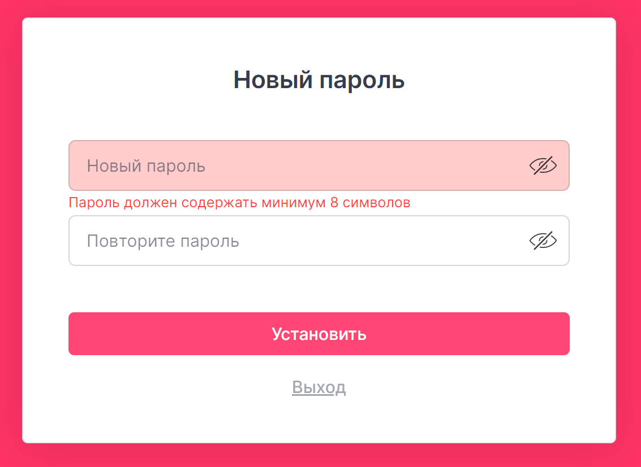Show password in the Повторите пароль field
The image size is (641, 467).
tap(543, 241)
